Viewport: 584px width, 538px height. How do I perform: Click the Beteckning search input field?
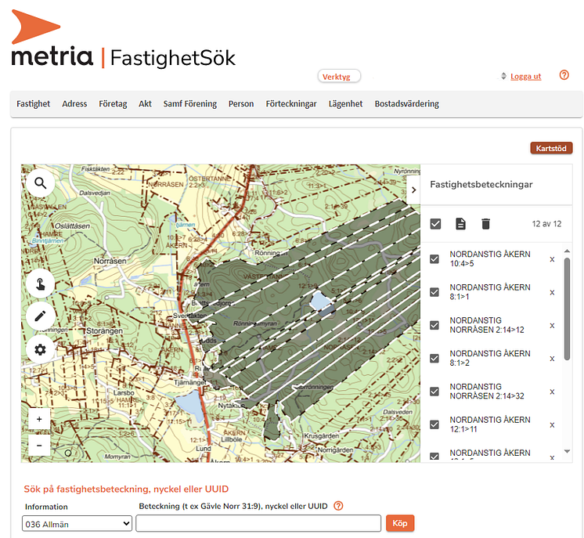click(x=259, y=523)
